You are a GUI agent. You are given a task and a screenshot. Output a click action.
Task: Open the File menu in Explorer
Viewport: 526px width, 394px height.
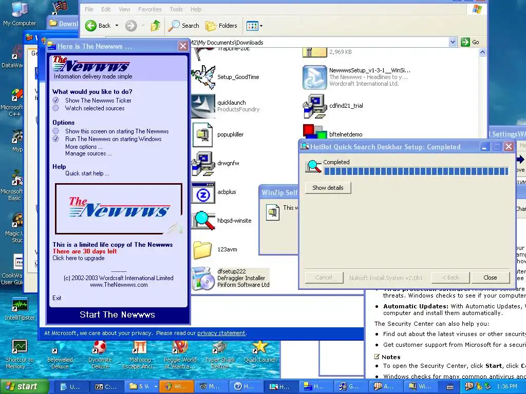[89, 9]
